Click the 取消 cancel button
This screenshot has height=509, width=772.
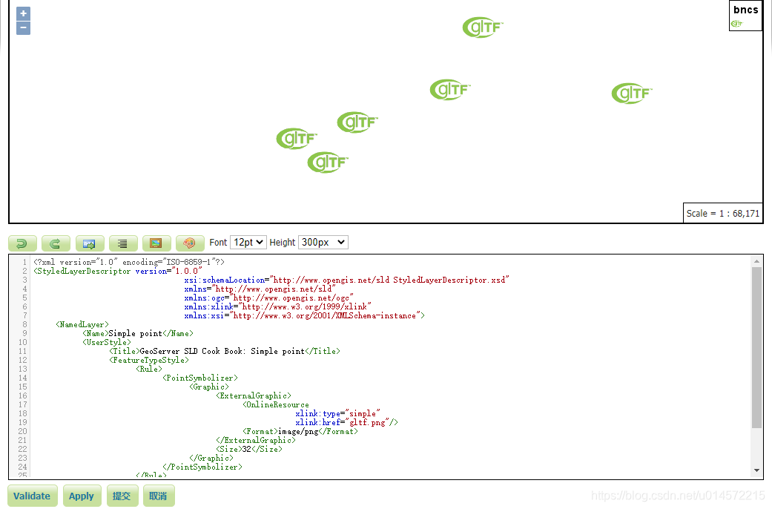[x=158, y=496]
